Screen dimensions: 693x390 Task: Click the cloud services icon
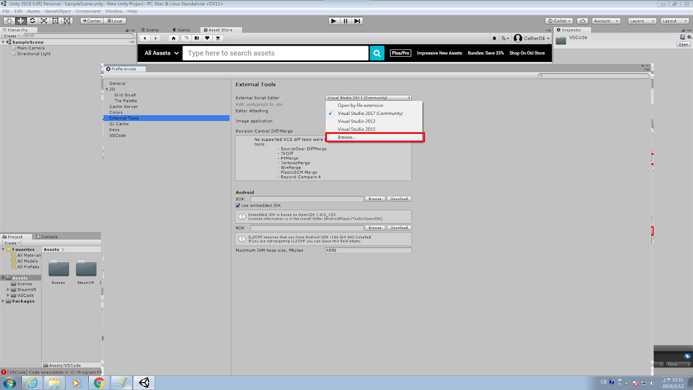(x=583, y=21)
